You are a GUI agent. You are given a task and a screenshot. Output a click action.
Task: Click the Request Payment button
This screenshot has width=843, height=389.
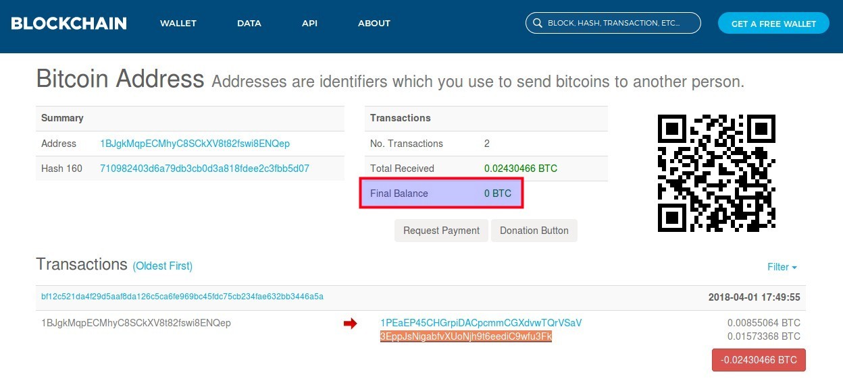tap(441, 230)
